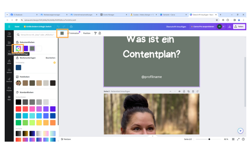Lock page 2 with the padlock icon

pos(184,91)
